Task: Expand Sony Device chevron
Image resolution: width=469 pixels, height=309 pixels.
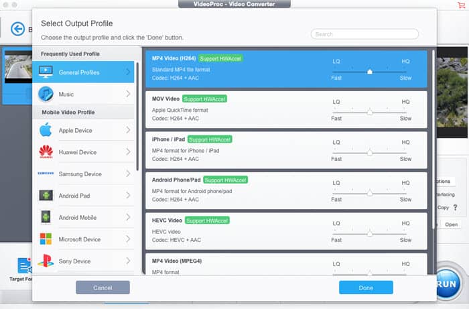Action: (x=128, y=261)
